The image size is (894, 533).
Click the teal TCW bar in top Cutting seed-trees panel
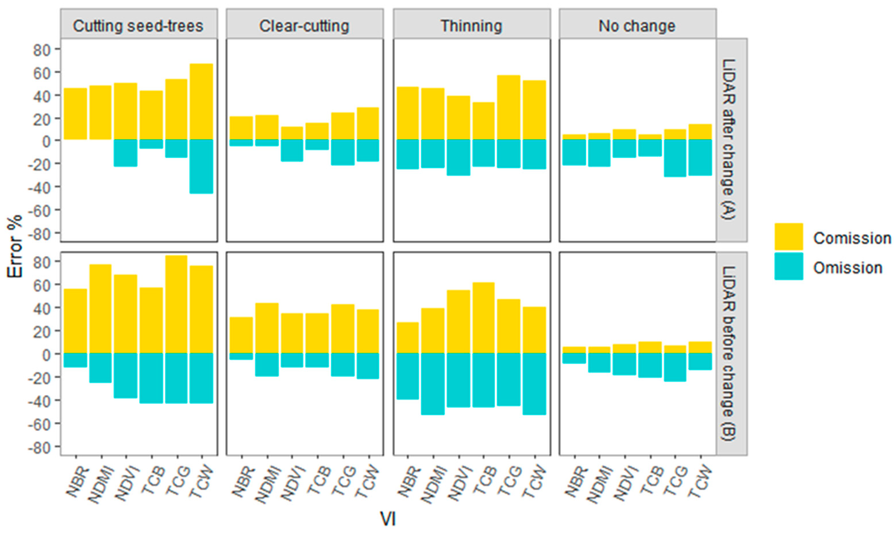point(201,166)
